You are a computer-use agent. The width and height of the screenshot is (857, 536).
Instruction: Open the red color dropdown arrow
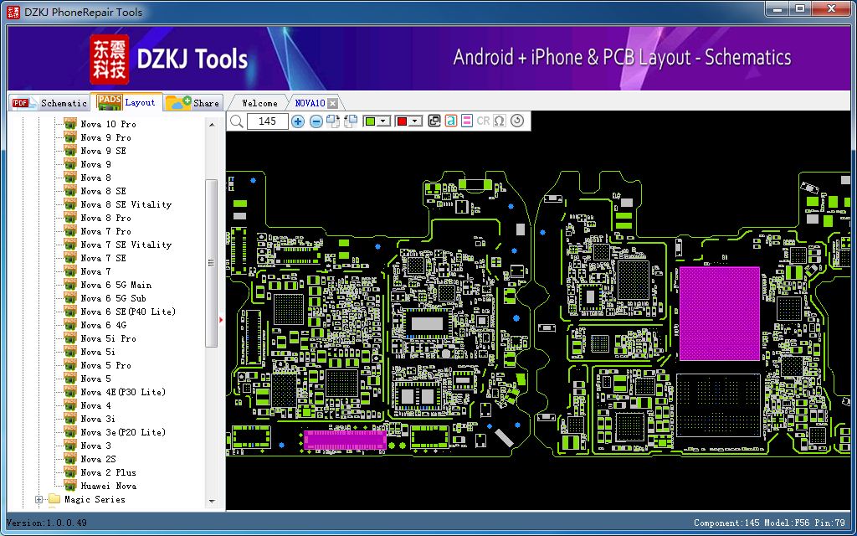click(417, 121)
